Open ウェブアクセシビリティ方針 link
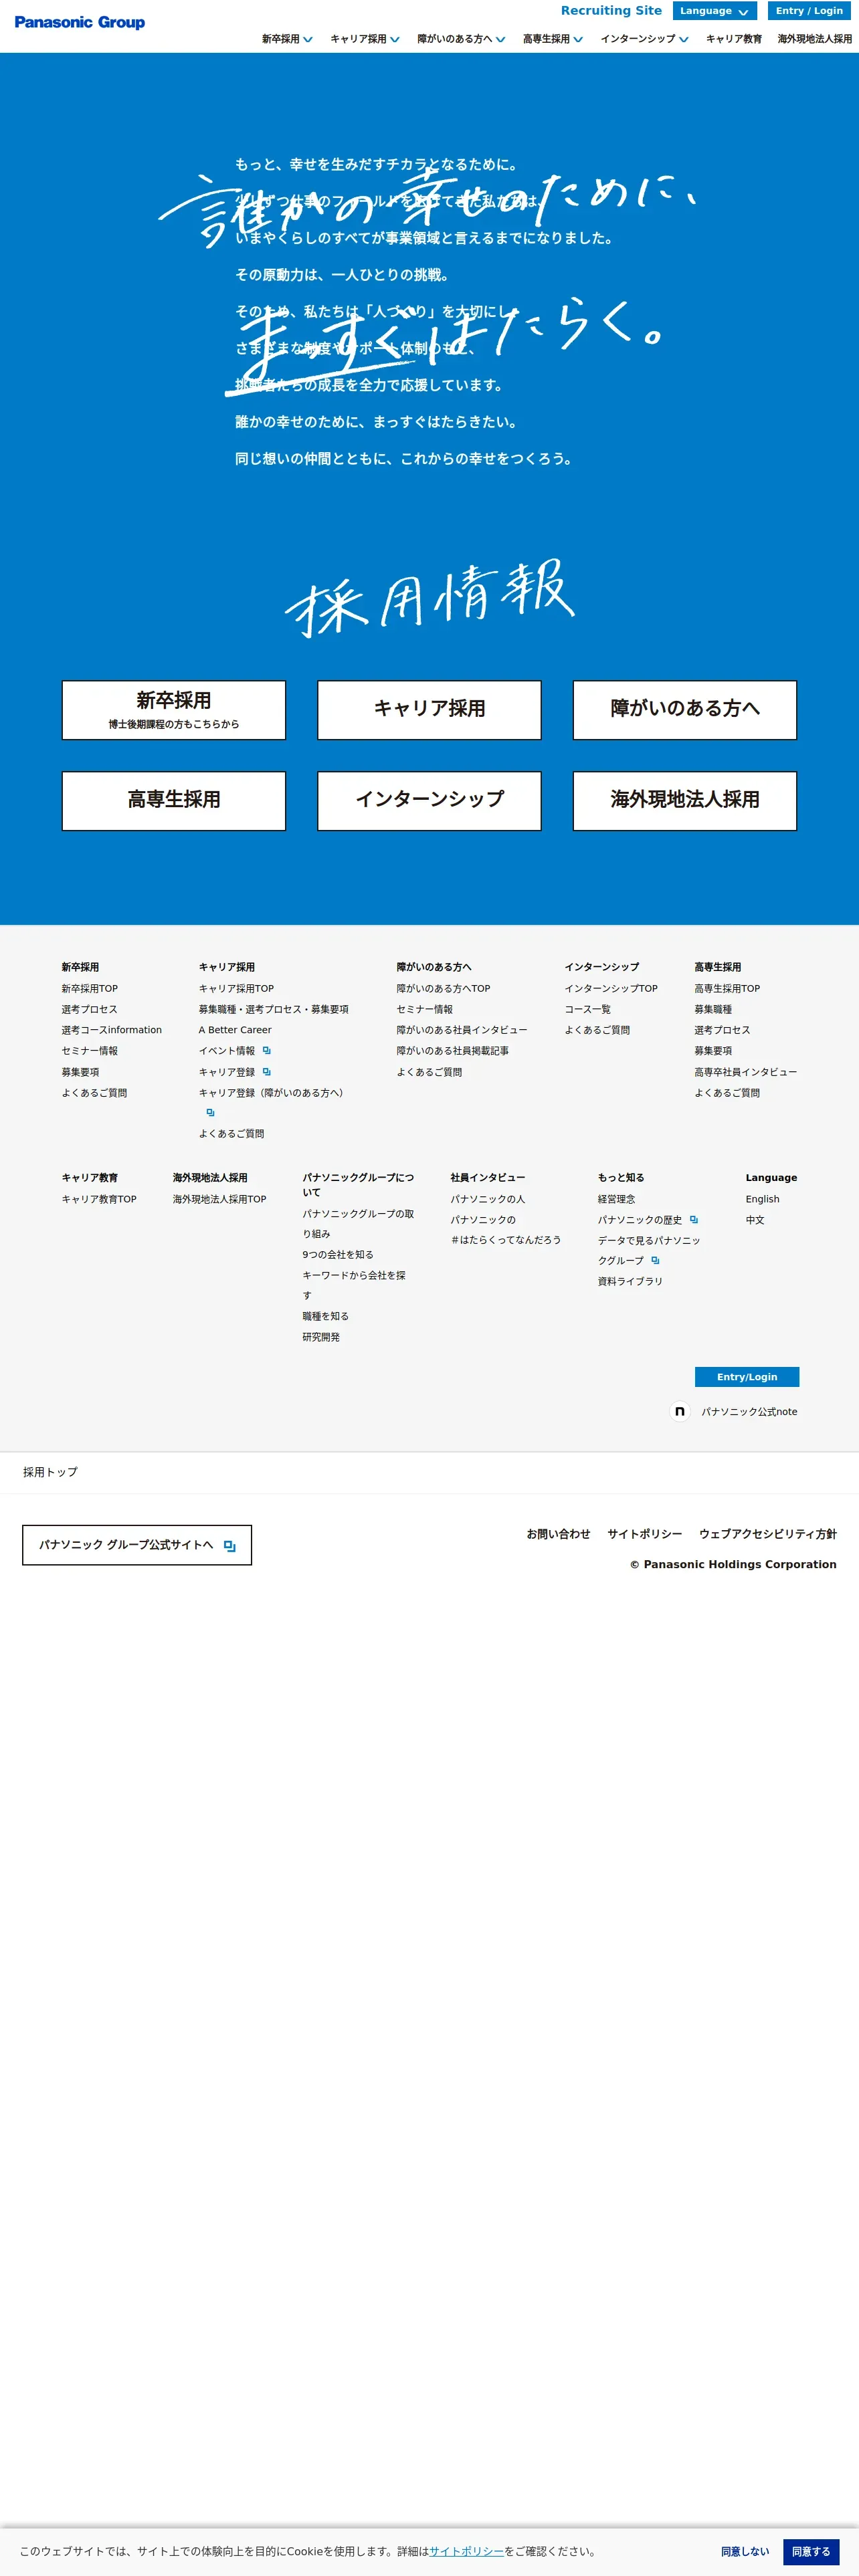Screen dimensions: 859x2576 pyautogui.click(x=768, y=1534)
